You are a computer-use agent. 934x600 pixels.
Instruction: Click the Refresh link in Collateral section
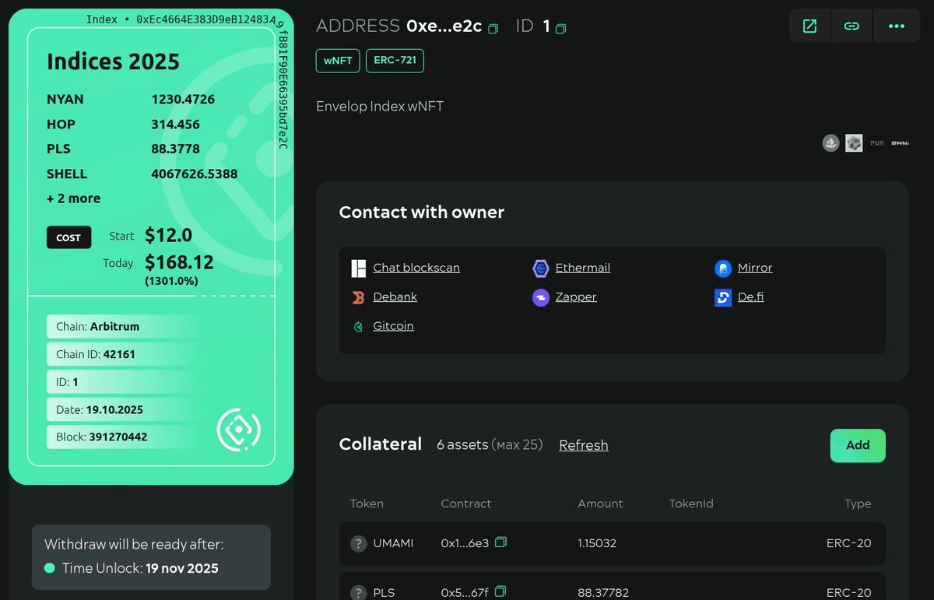pos(583,445)
